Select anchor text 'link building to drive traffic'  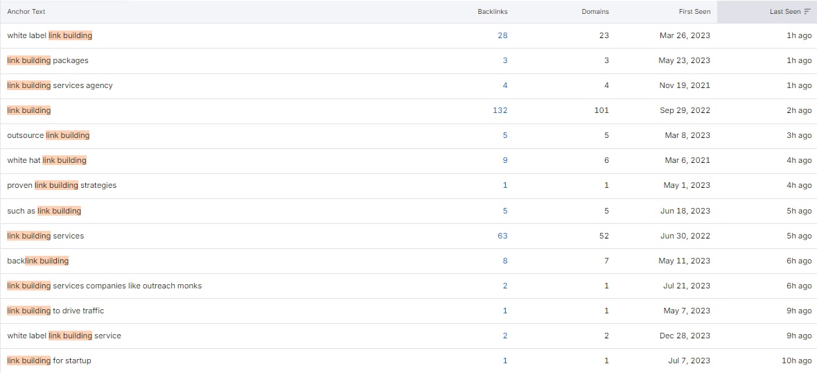[55, 311]
